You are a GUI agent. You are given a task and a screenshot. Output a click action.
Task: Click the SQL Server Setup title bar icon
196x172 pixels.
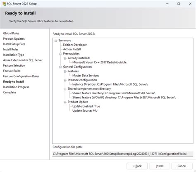(4, 4)
